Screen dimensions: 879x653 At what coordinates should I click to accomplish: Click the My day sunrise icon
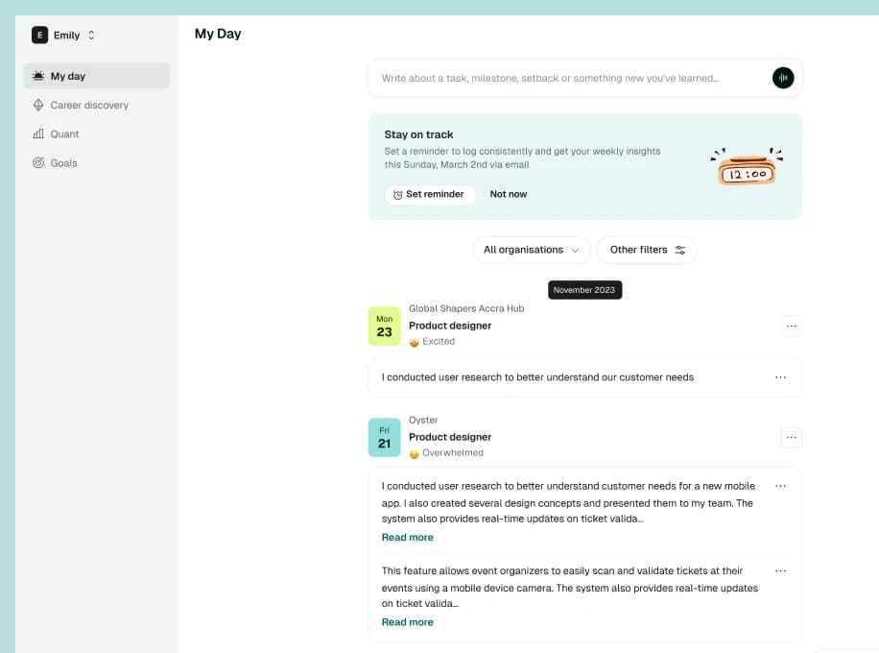(38, 76)
